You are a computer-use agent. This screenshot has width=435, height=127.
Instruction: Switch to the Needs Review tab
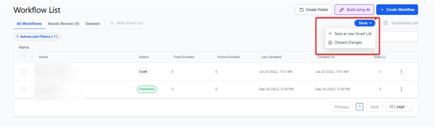[x=64, y=24]
